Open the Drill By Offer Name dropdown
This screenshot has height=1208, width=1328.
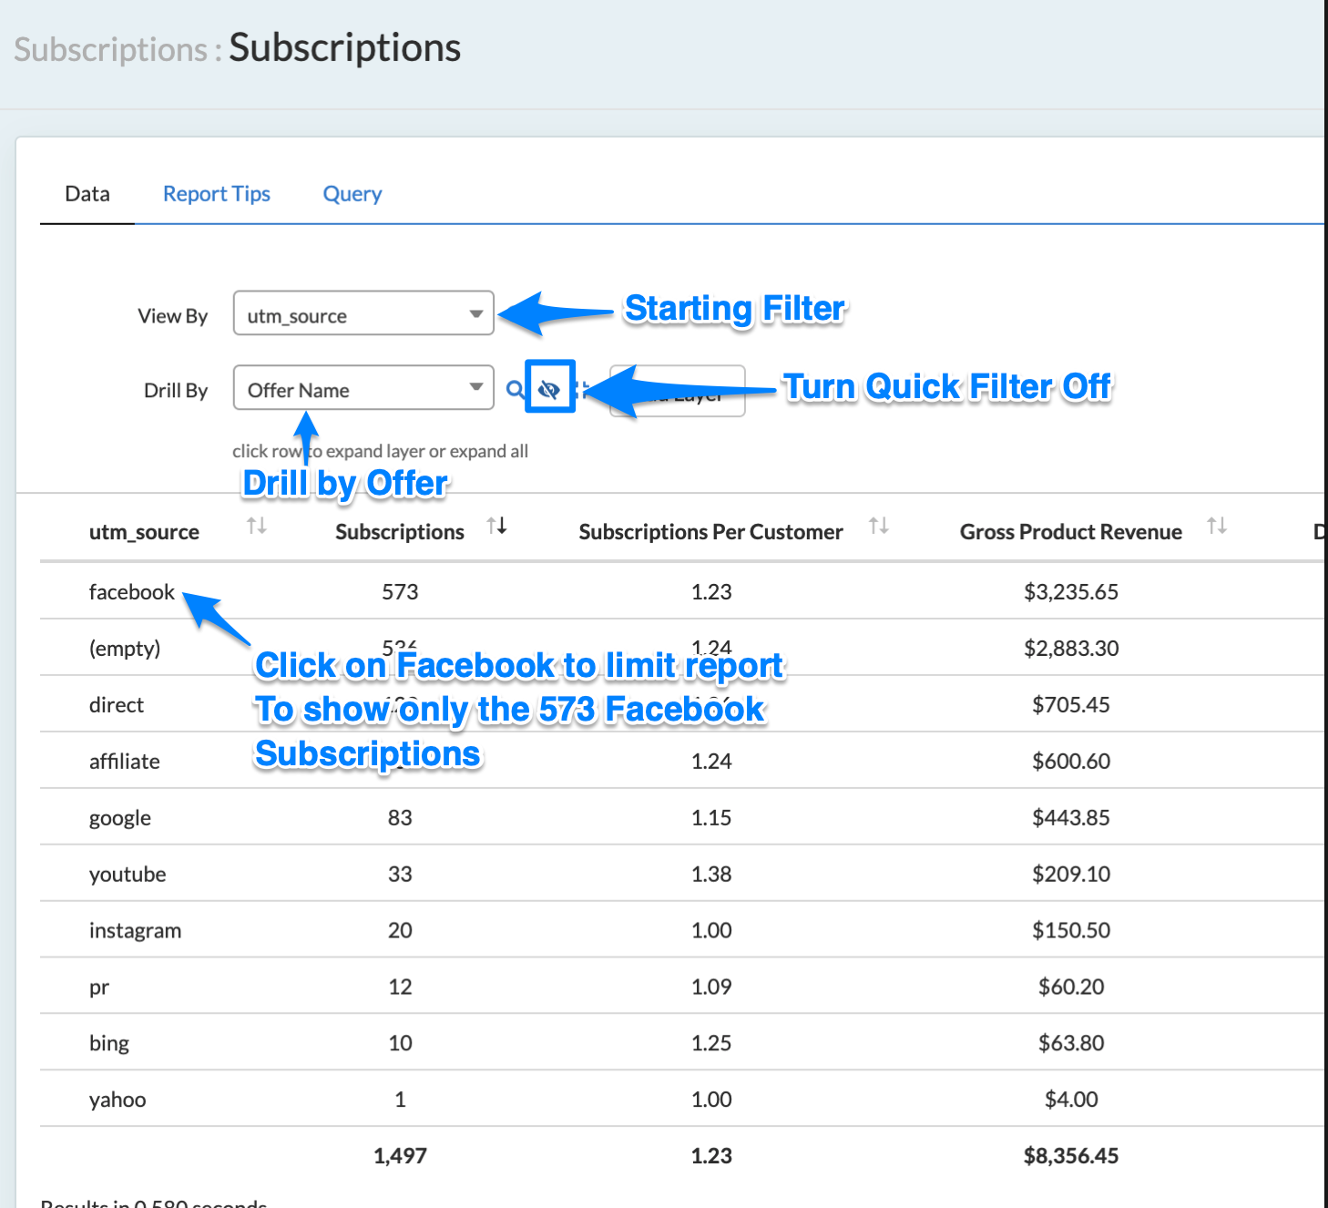coord(363,389)
